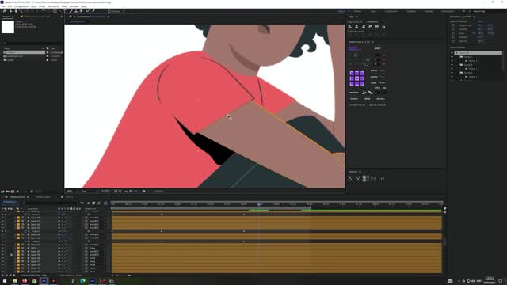The height and width of the screenshot is (285, 507).
Task: Take a snapshot with viewer camera icon
Action: pyautogui.click(x=144, y=192)
